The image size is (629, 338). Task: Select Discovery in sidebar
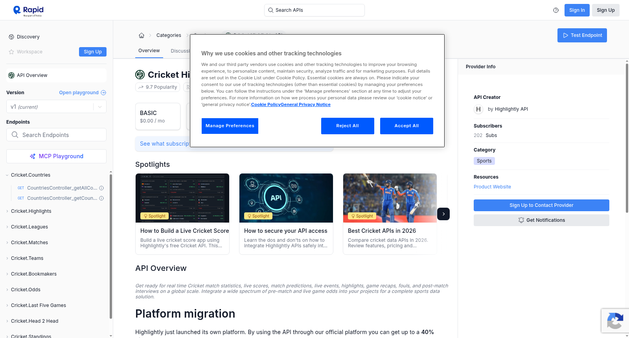pos(28,37)
